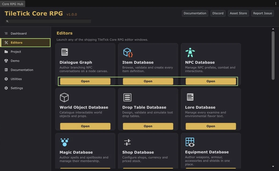279x171 pixels.
Task: Click 'Manage NPC prefabs, combat and interactions' text
Action: point(210,69)
